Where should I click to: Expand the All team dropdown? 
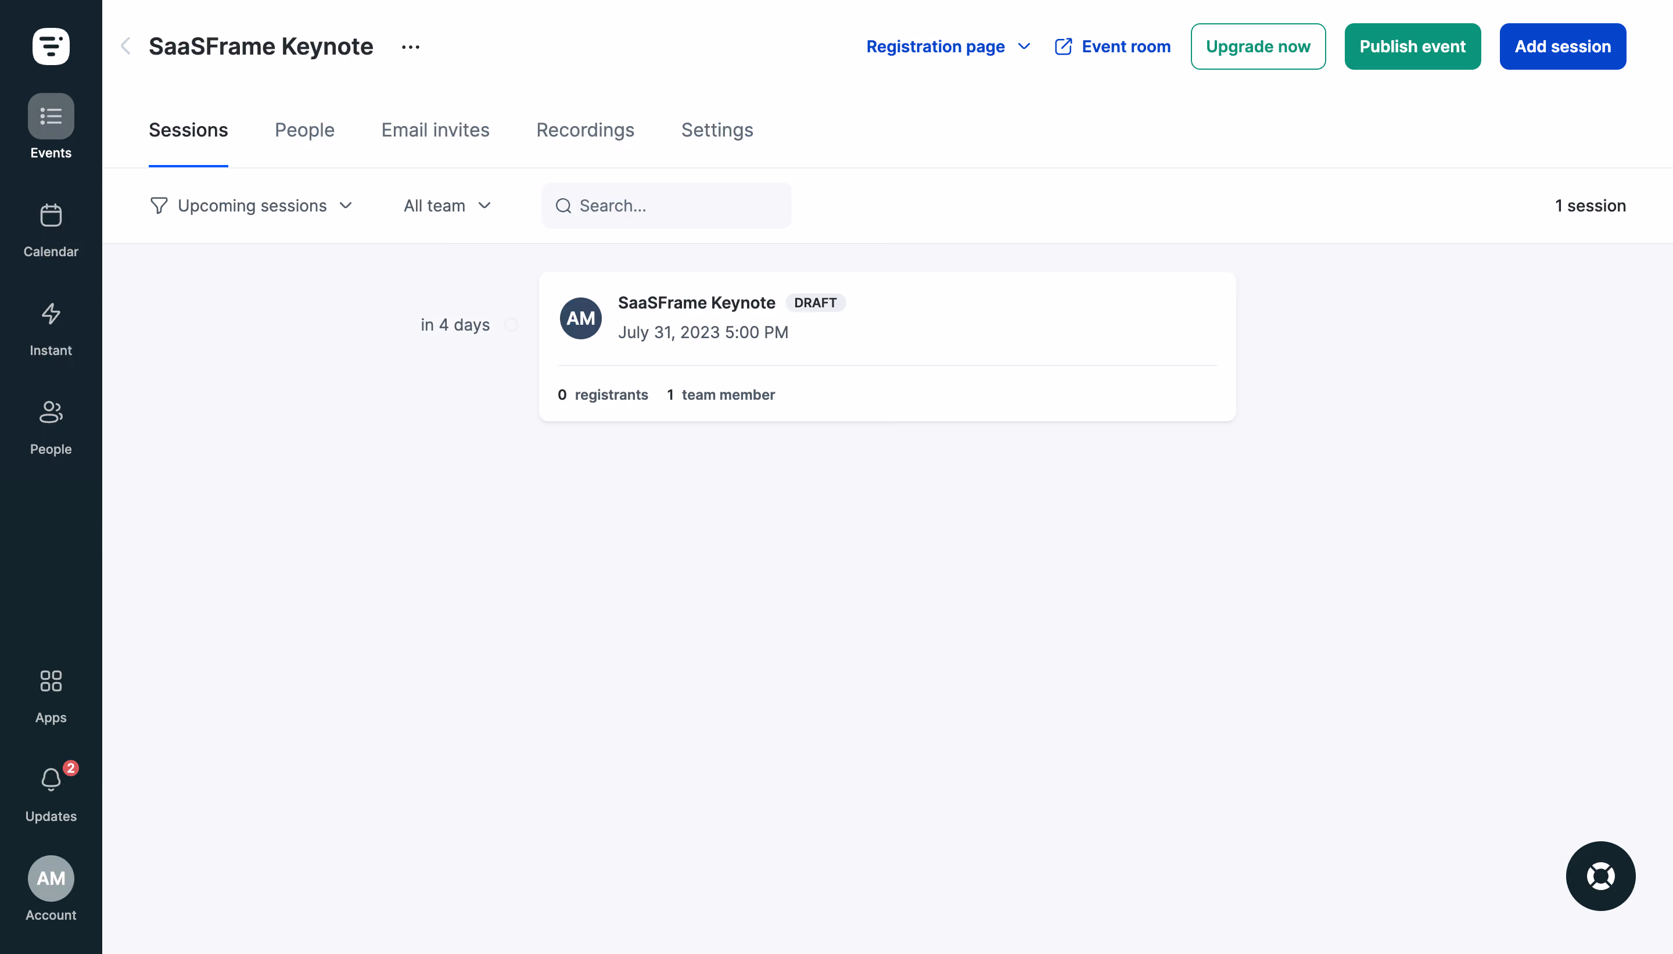[x=447, y=206]
